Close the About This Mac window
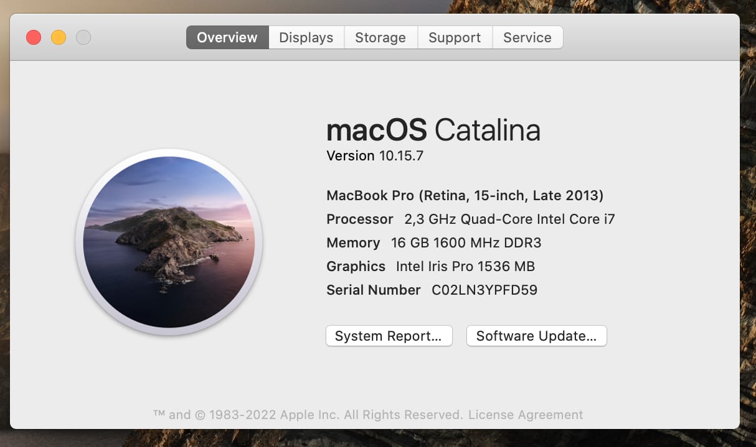 point(34,37)
